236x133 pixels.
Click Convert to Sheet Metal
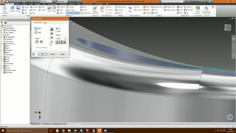pos(206,10)
